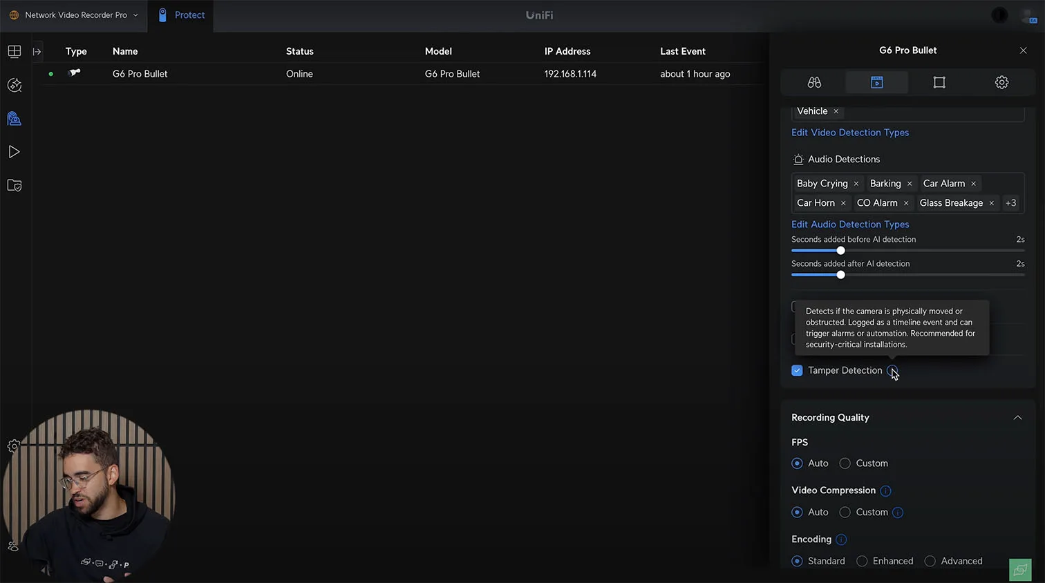
Task: Remove the Barking tag
Action: point(910,184)
